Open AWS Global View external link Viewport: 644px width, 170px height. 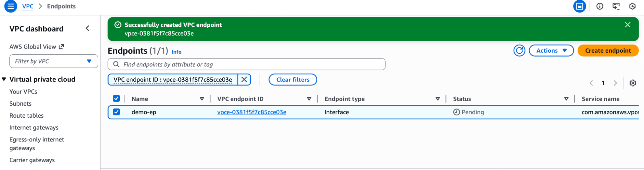point(36,47)
